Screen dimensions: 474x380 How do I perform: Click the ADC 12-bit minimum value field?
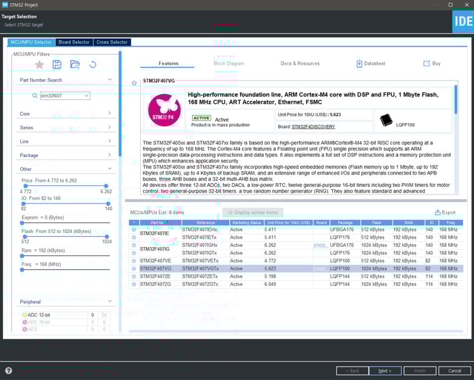93,315
